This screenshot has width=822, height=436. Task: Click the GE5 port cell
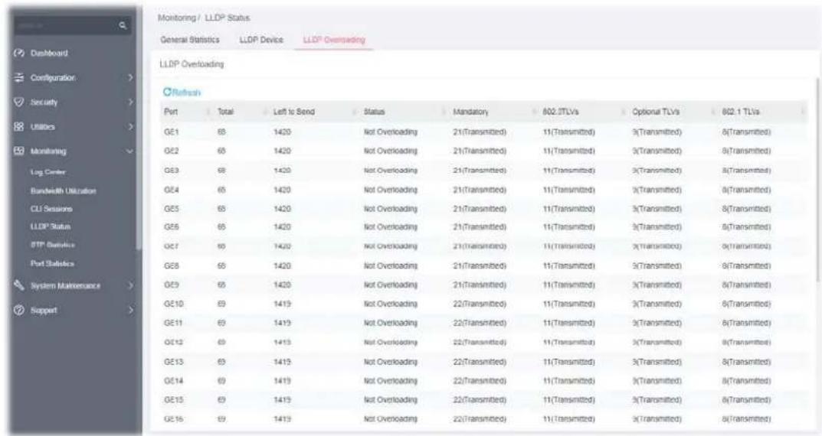[172, 208]
